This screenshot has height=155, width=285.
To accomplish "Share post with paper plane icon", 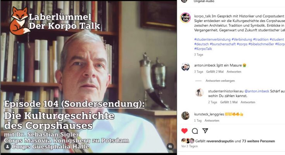I will click(x=205, y=131).
